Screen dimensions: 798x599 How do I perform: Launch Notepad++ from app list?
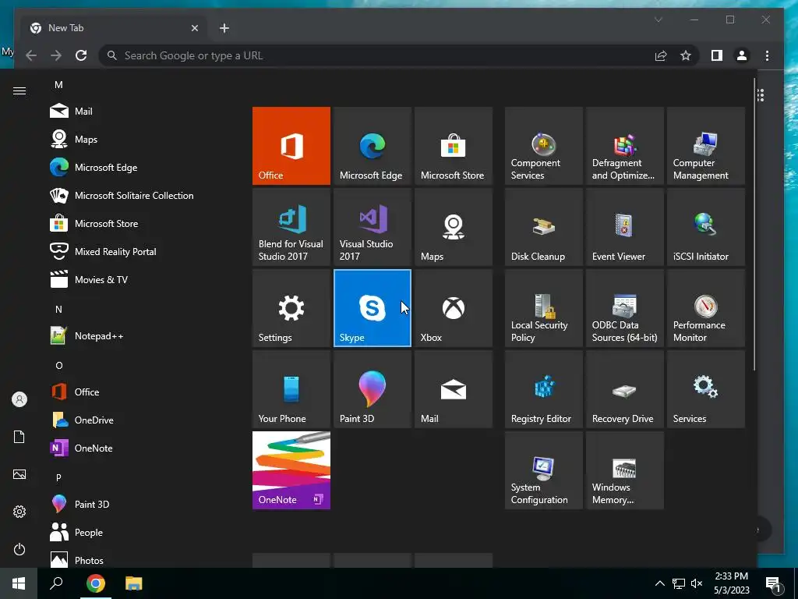[143, 335]
